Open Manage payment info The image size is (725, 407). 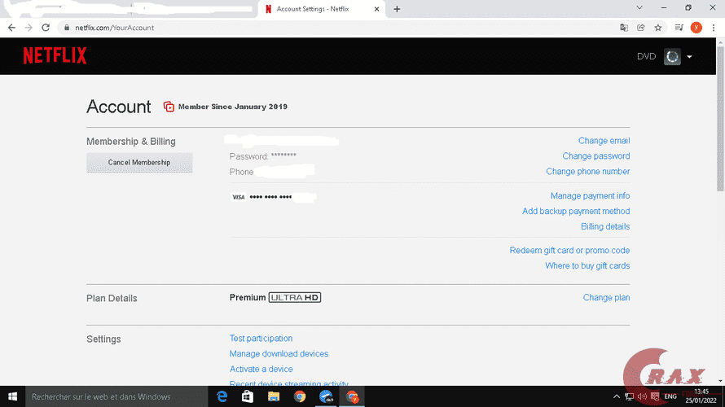pos(590,196)
